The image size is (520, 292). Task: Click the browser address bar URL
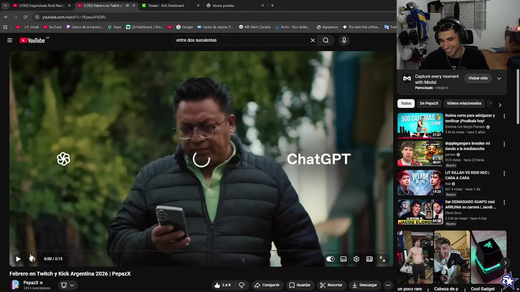(74, 17)
